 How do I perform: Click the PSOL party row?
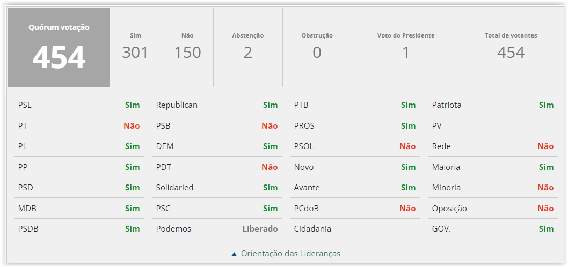pos(354,146)
